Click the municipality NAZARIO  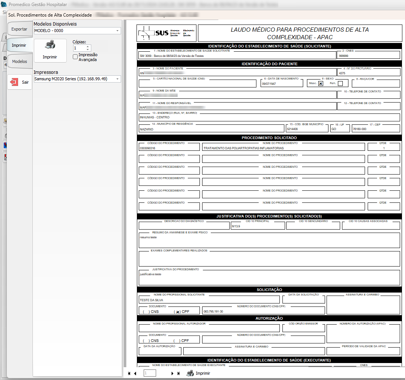[146, 129]
